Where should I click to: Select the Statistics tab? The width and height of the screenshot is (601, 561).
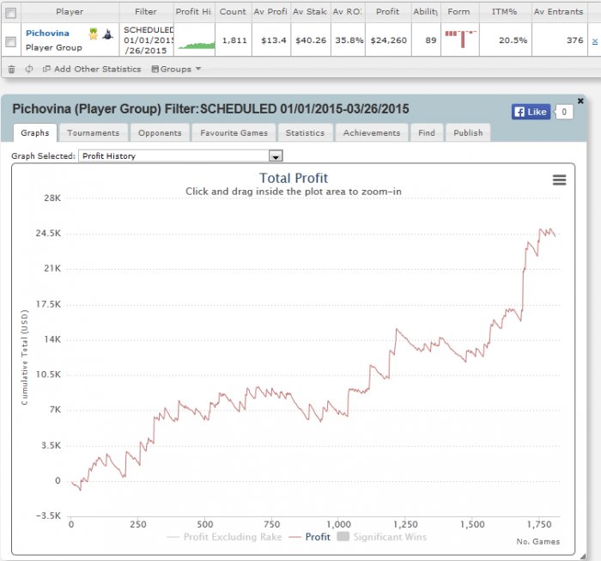(305, 132)
